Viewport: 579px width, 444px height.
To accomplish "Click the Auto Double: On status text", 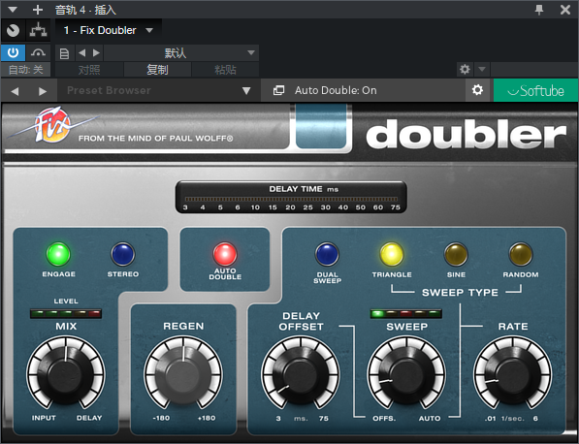I will (336, 90).
